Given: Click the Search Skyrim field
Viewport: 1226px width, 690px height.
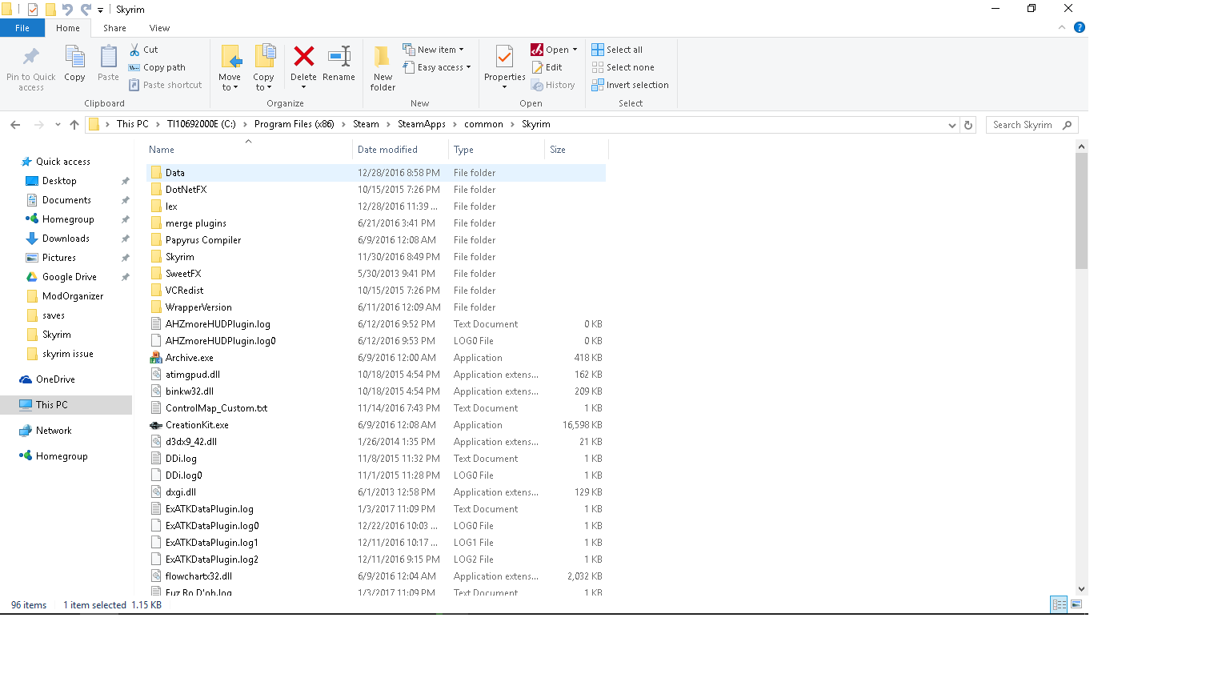Looking at the screenshot, I should click(1032, 125).
